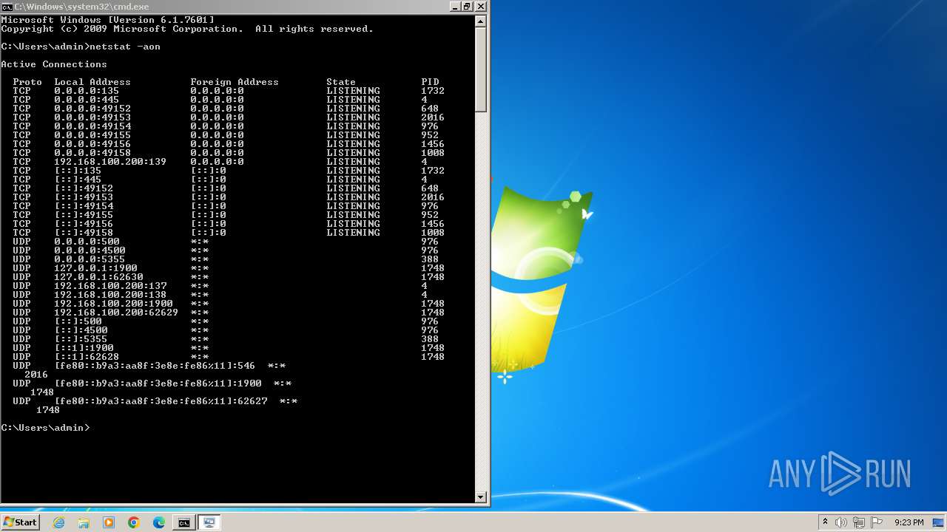Click UDP address '127.0.0.1:1900'
Screen dimensions: 947x532
click(95, 268)
